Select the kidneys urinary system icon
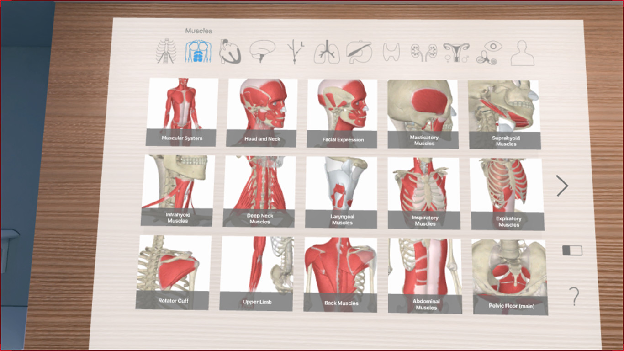Screen dimensions: 624x351 pos(422,53)
